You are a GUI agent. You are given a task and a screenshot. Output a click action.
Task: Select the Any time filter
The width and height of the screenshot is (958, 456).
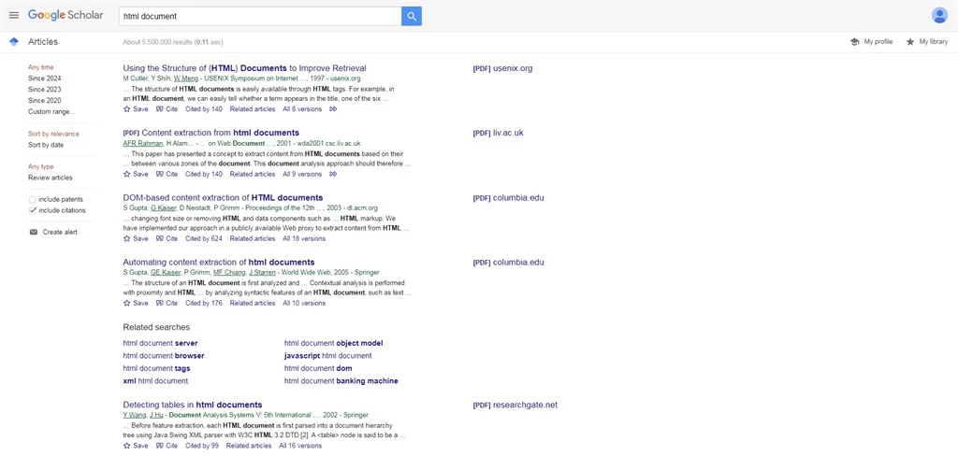[41, 68]
